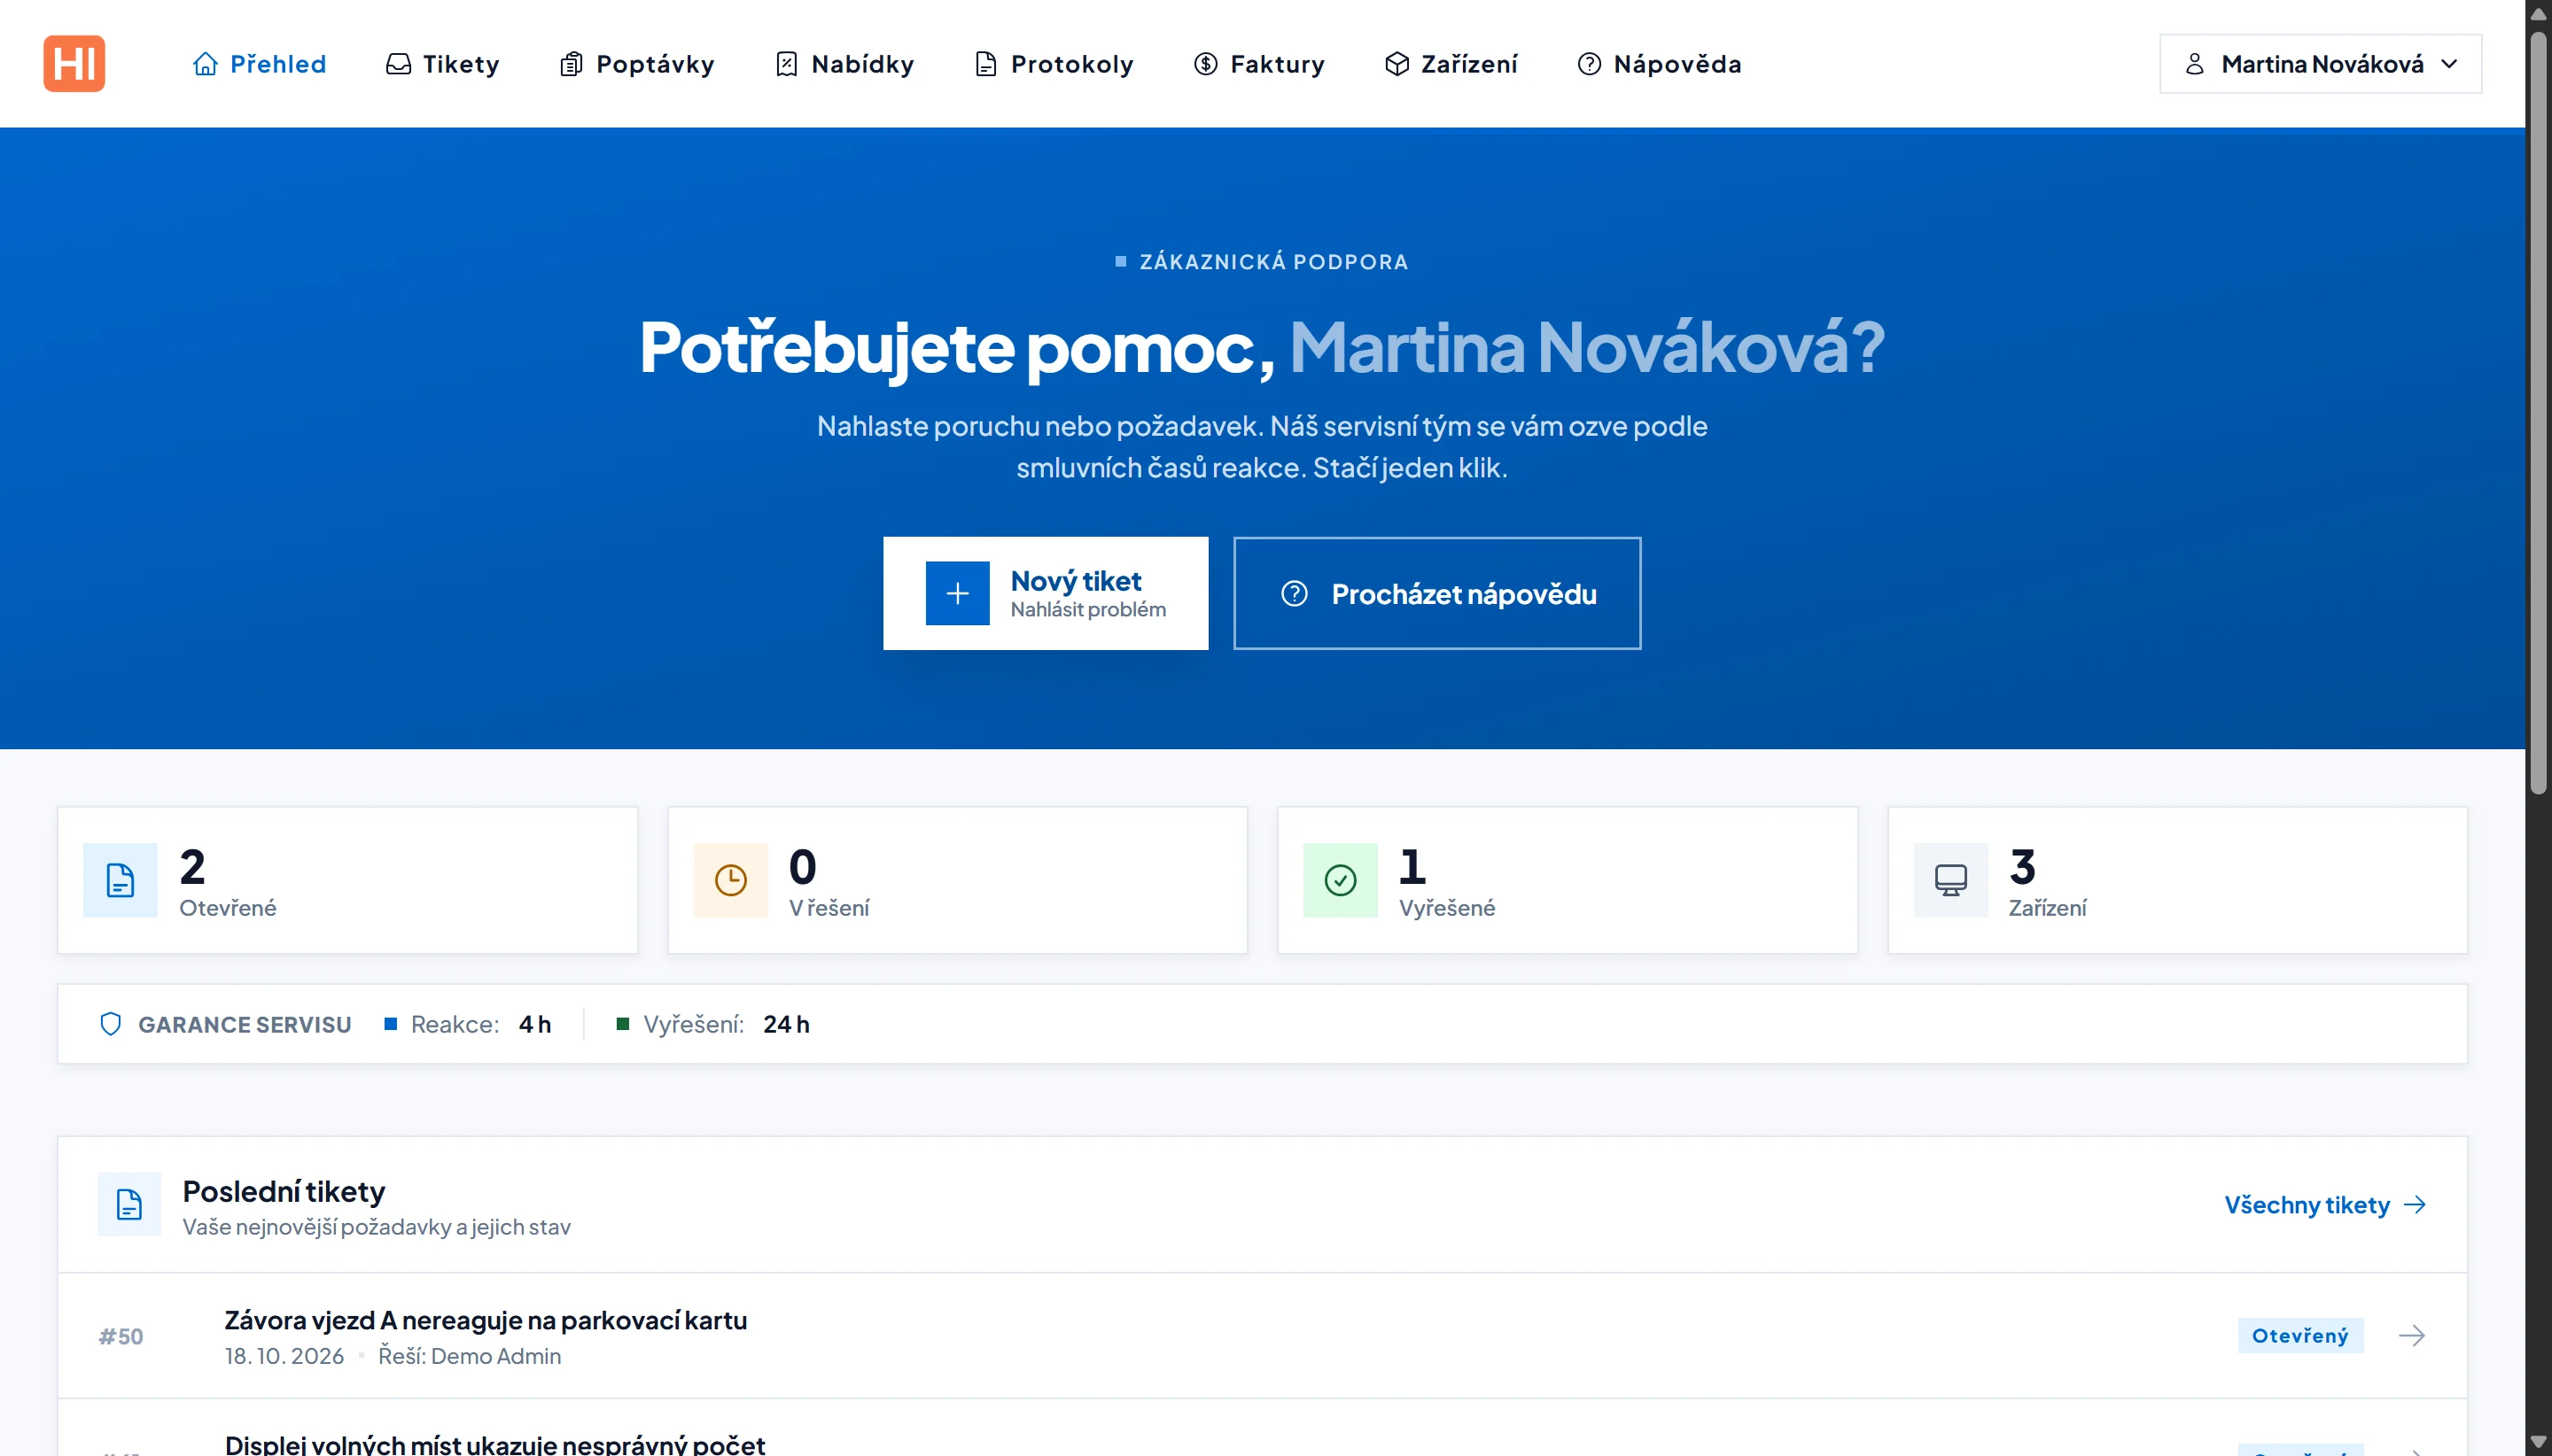
Task: Click the orange HI logo
Action: (74, 63)
